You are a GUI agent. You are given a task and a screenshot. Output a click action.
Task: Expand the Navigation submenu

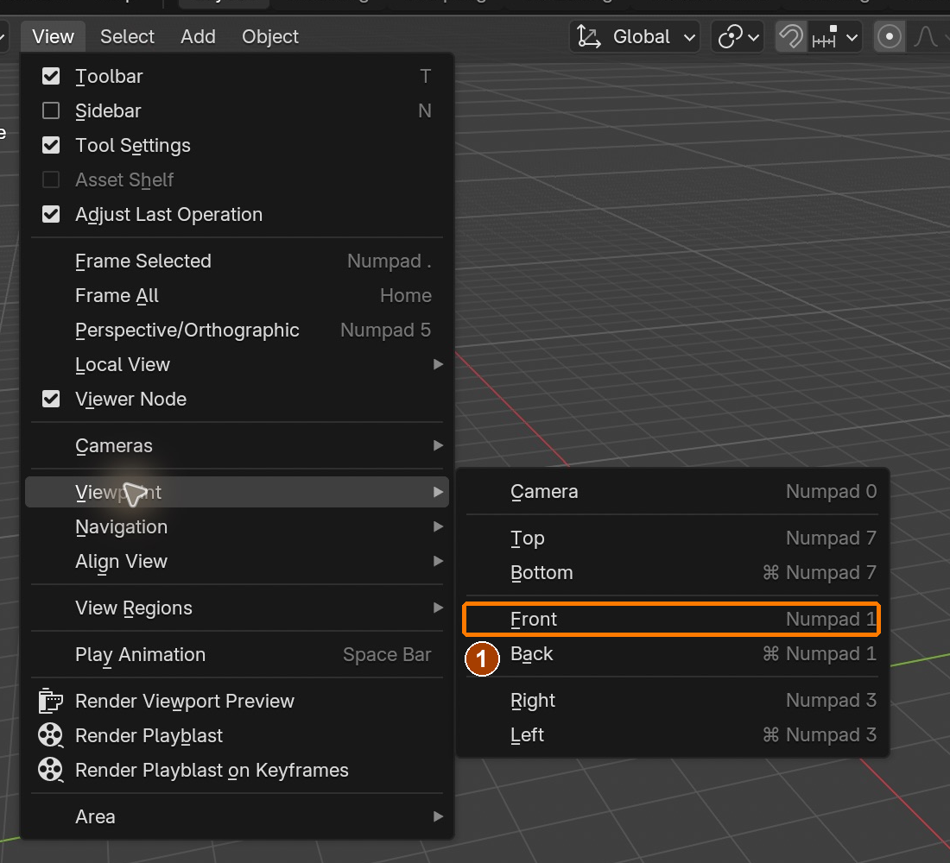click(237, 527)
